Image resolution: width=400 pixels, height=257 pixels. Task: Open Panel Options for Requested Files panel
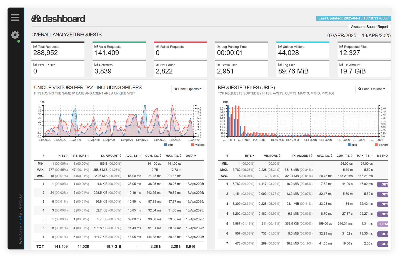point(372,89)
